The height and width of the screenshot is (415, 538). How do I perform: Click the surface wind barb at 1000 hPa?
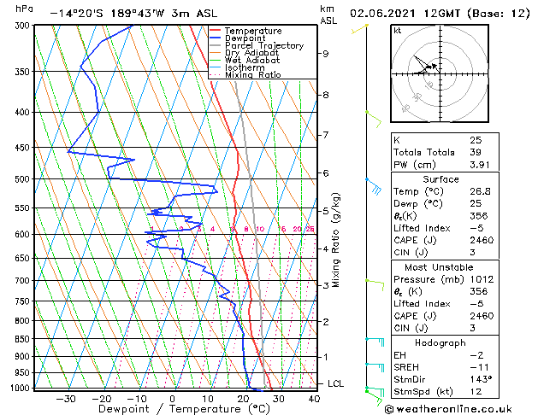pos(375,395)
